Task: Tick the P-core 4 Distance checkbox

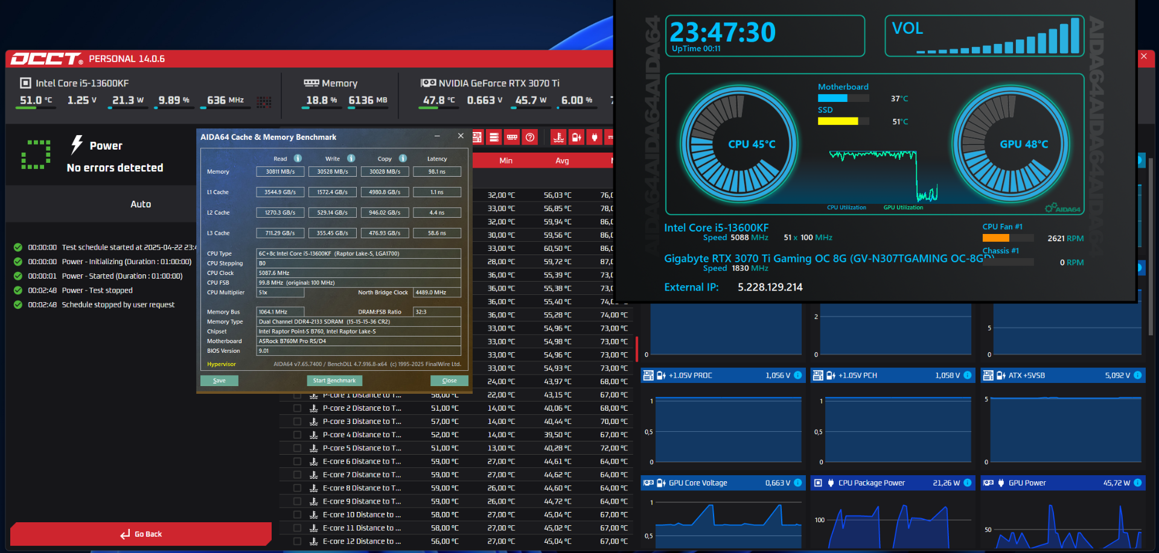Action: point(297,435)
